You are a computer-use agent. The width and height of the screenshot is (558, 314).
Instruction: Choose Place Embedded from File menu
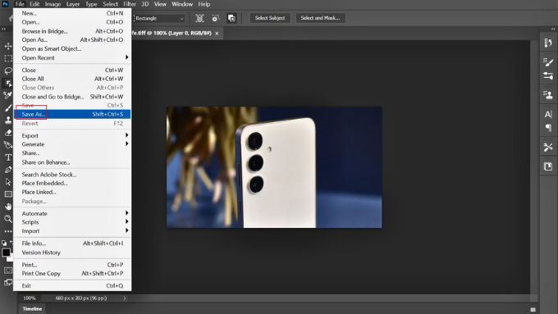pyautogui.click(x=72, y=183)
